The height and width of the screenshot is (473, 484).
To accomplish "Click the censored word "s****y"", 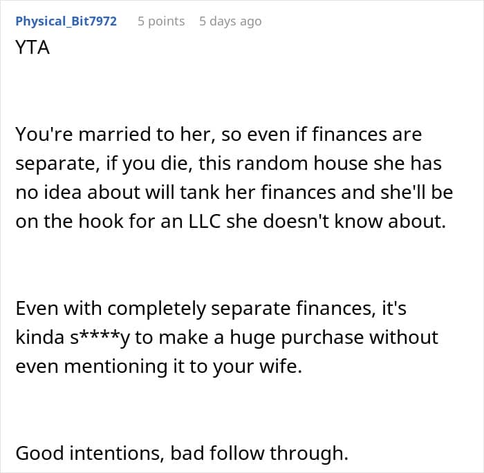I will (104, 338).
